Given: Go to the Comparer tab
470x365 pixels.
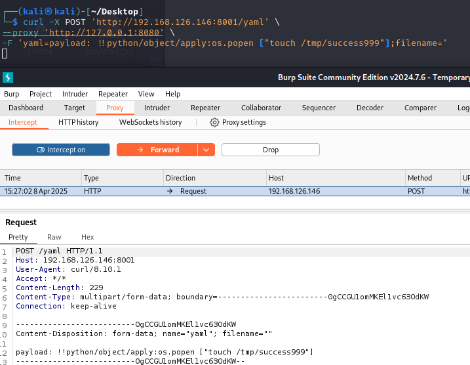Looking at the screenshot, I should pos(420,108).
